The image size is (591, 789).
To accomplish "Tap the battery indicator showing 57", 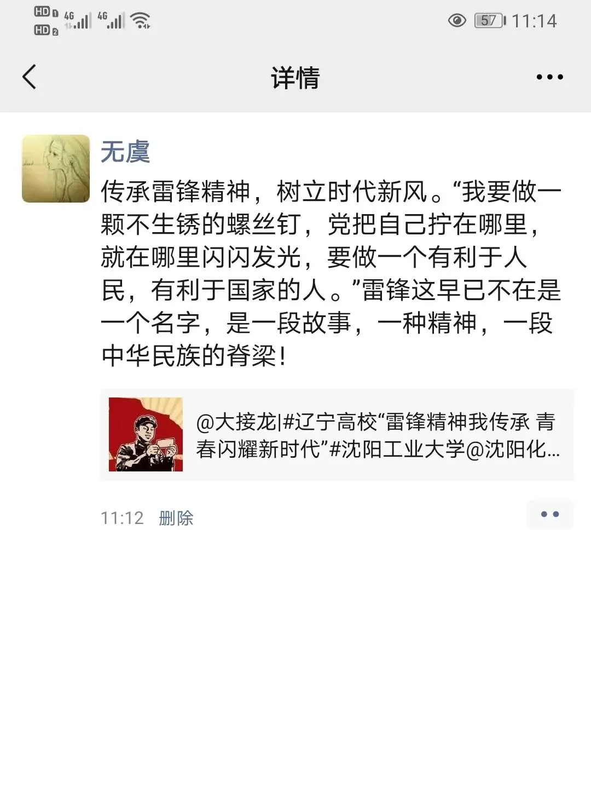I will pyautogui.click(x=490, y=21).
